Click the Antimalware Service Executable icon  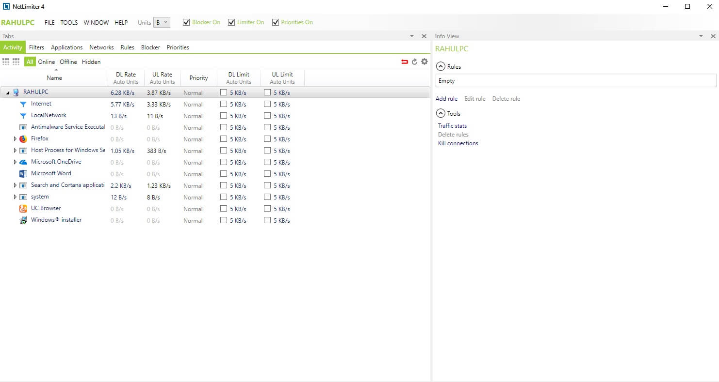(x=23, y=127)
